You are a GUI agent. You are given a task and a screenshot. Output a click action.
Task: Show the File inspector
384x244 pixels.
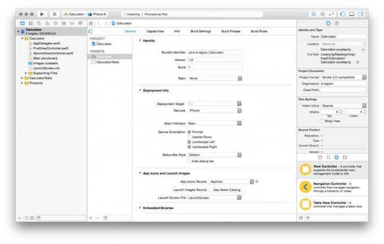coord(329,23)
